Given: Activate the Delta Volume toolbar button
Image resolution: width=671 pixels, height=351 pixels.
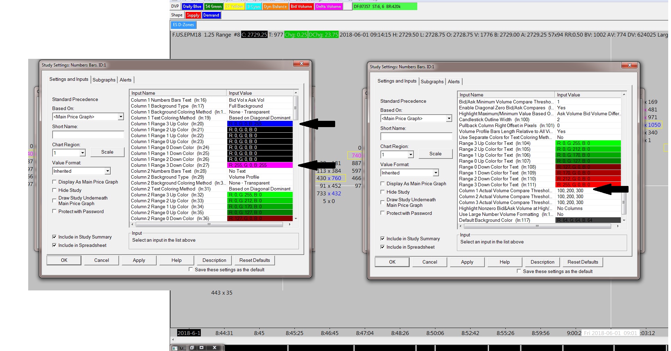Looking at the screenshot, I should 328,7.
